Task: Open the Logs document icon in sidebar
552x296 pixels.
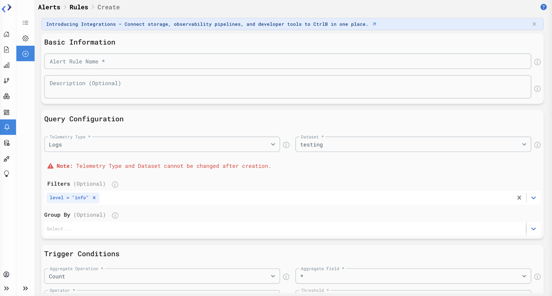Action: tap(6, 50)
